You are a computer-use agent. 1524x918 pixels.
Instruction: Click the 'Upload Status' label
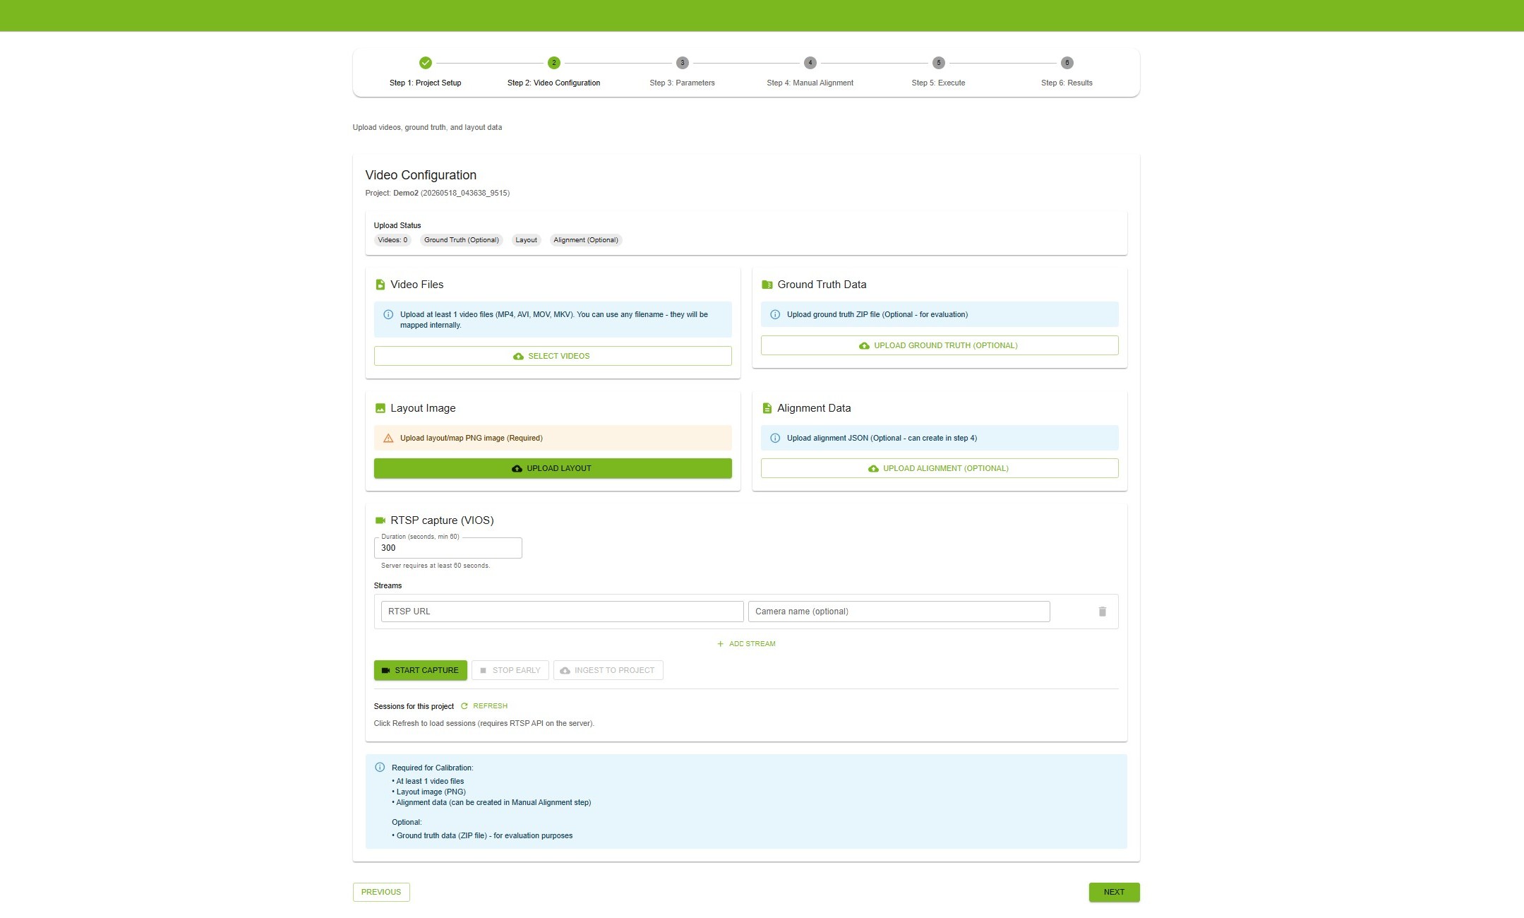coord(397,225)
